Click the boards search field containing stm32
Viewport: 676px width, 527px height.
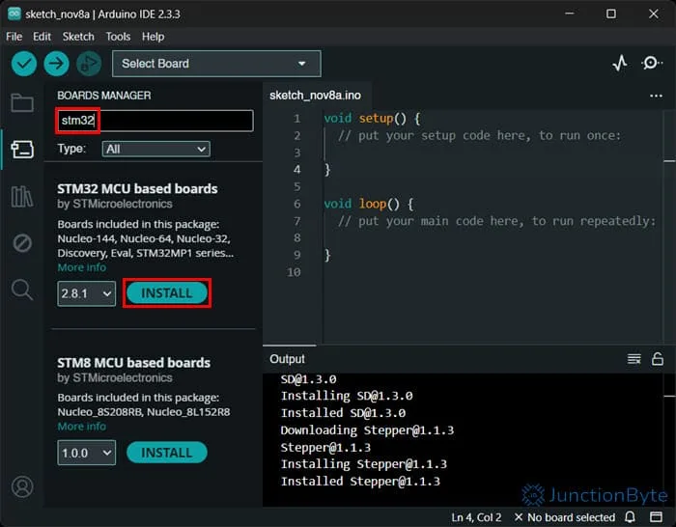tap(155, 121)
